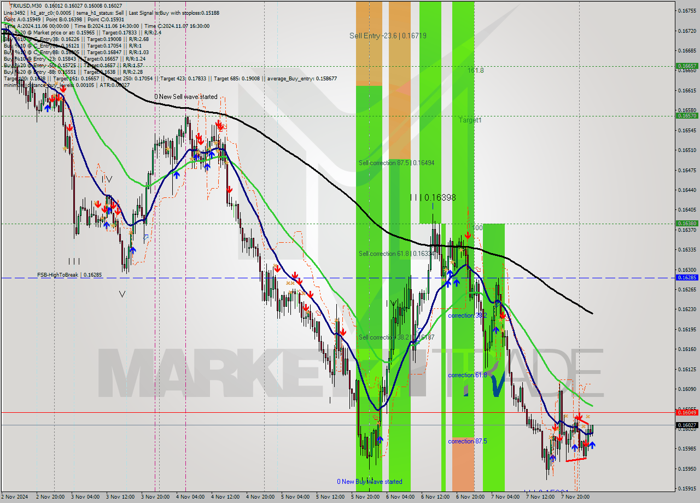The image size is (700, 503).
Task: Click the 'Target1' label on chart
Action: coord(470,120)
